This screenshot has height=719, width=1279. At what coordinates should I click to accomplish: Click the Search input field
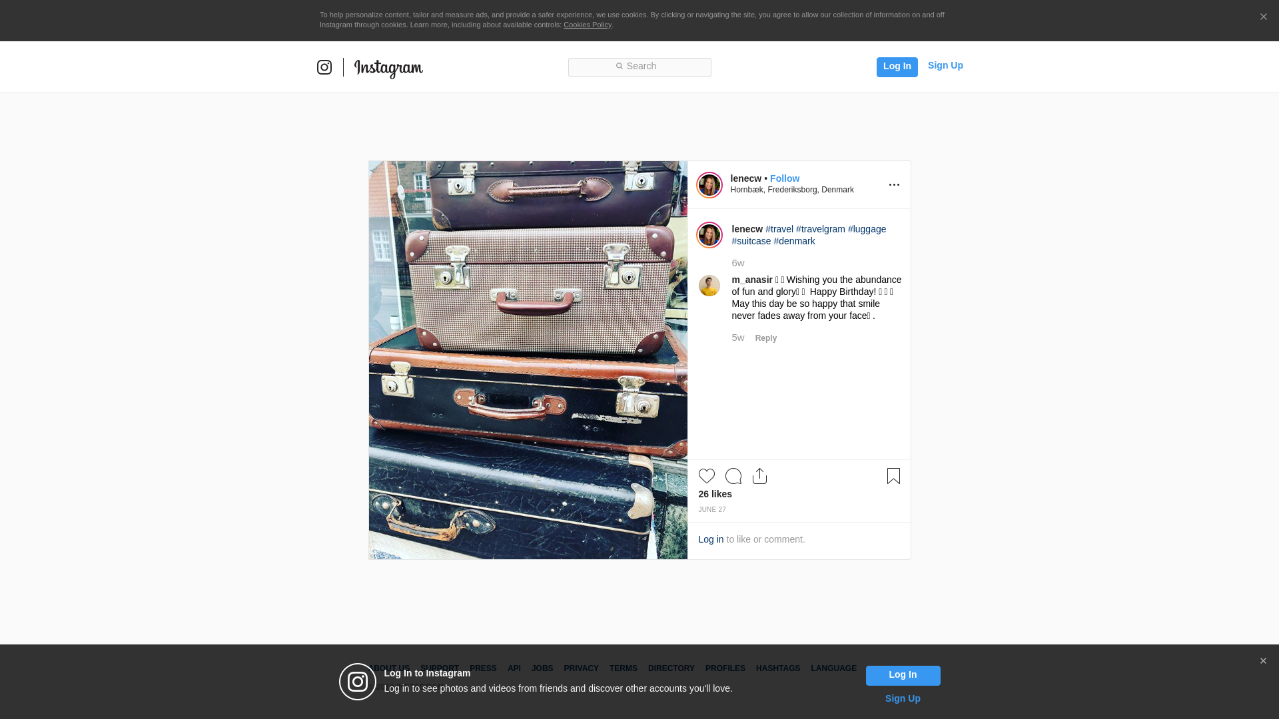click(639, 67)
